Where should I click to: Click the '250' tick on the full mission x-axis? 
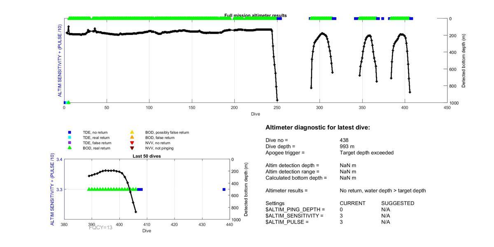click(x=277, y=108)
